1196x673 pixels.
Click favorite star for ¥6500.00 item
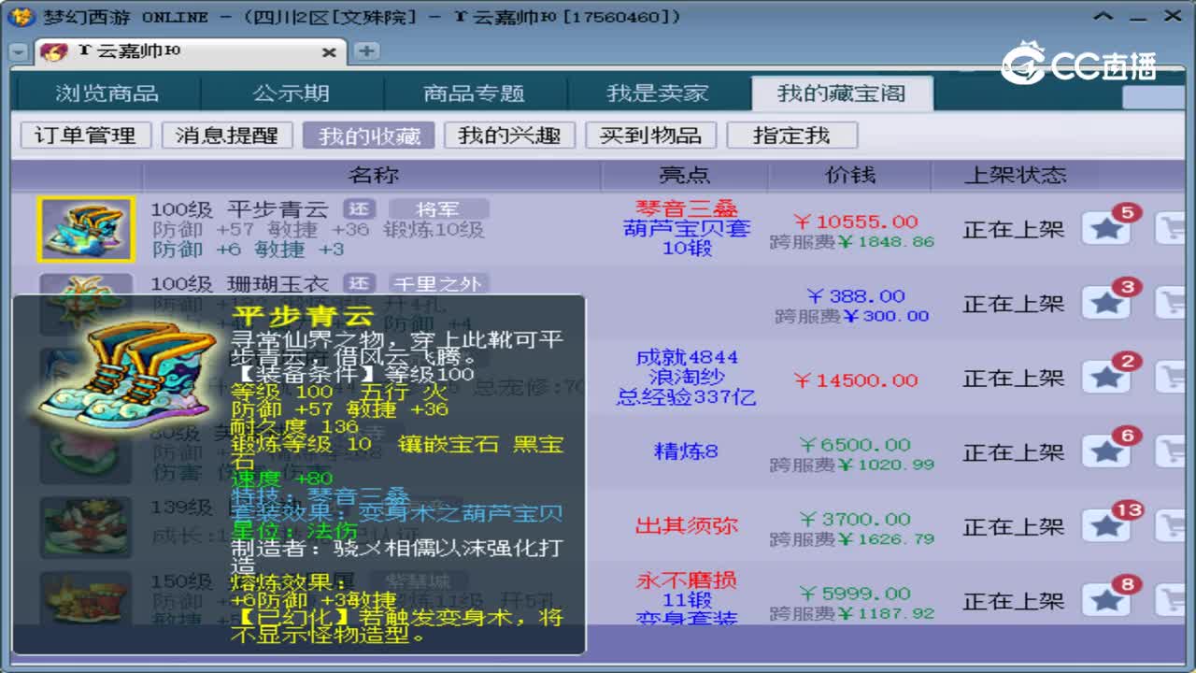(x=1107, y=451)
